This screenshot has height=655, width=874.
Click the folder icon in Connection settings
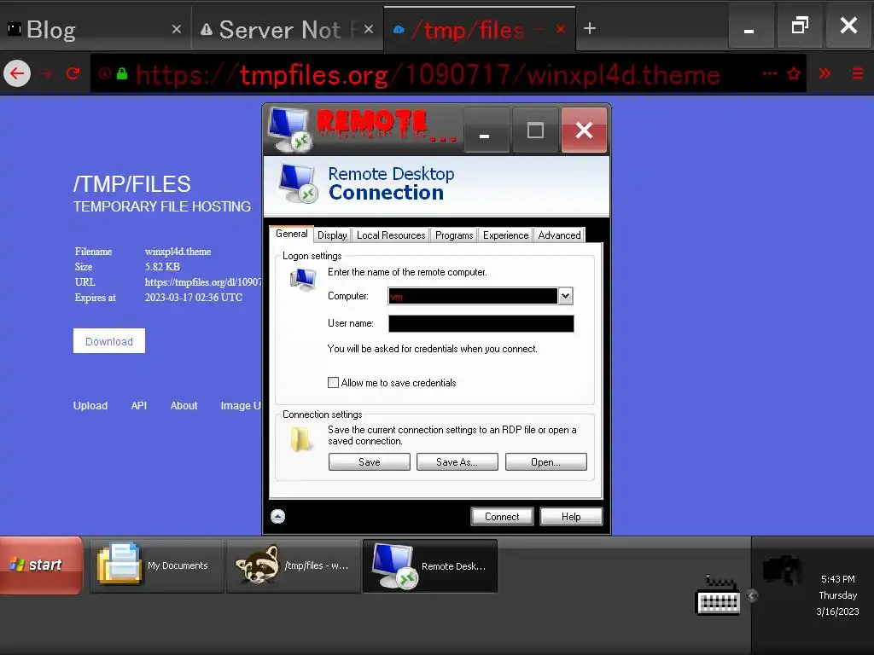point(301,439)
